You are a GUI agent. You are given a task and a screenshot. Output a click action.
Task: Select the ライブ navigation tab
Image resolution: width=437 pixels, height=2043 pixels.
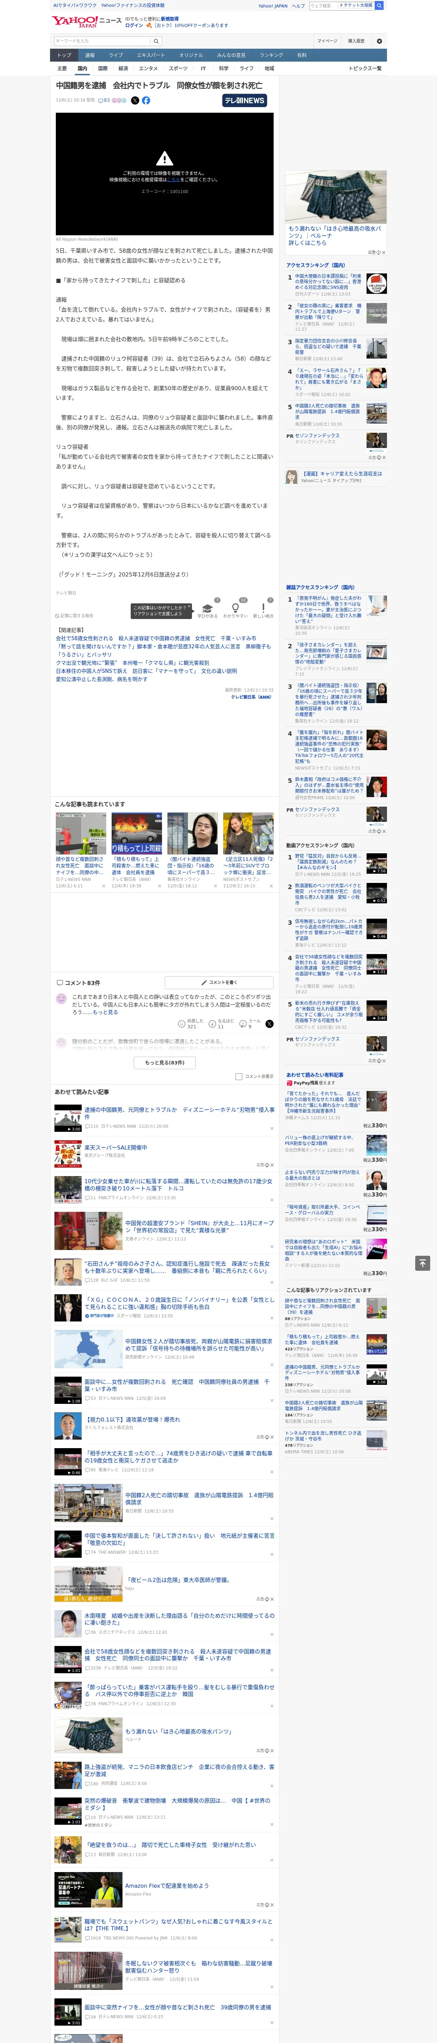116,56
